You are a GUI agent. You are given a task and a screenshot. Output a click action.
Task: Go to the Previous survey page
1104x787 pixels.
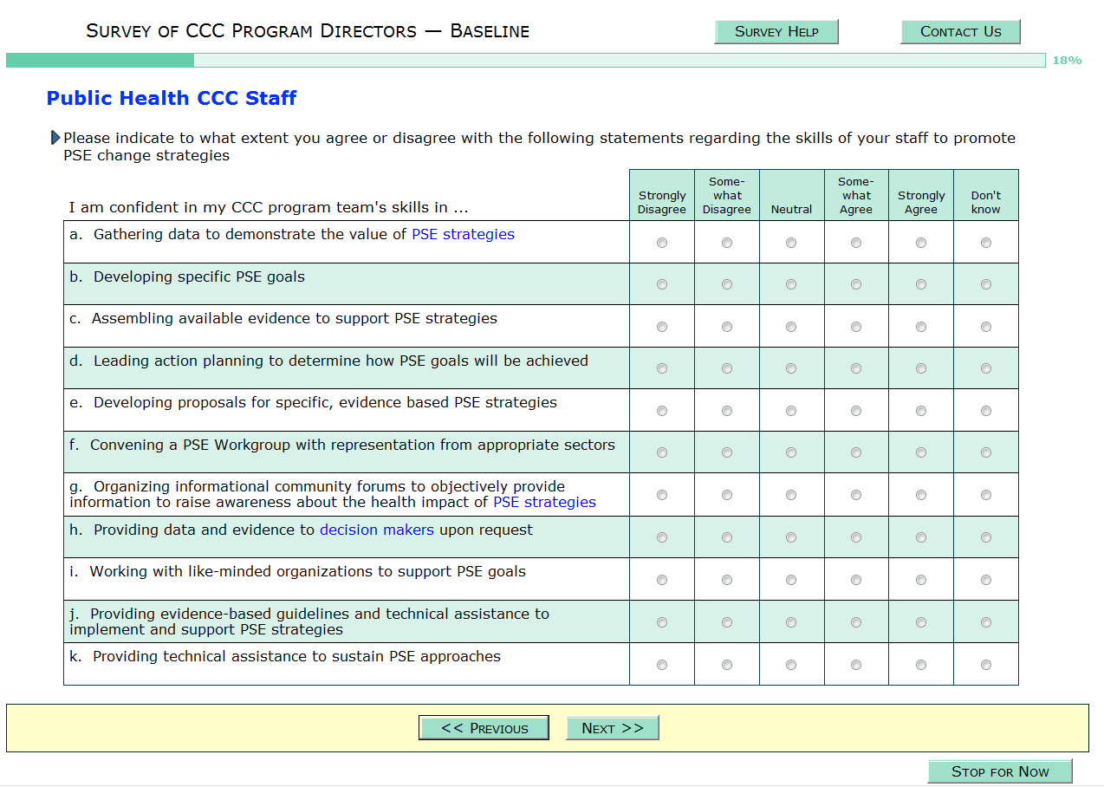[x=484, y=728]
